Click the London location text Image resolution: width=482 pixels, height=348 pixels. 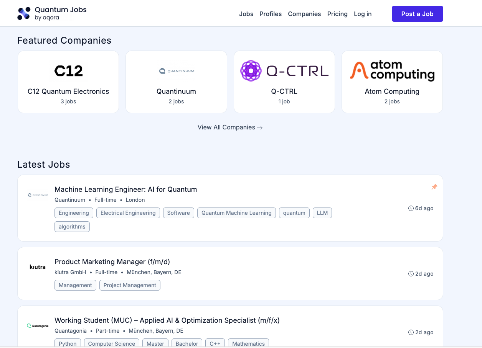pos(135,200)
